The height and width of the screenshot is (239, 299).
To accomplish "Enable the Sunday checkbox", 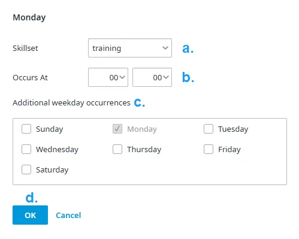I will click(26, 129).
